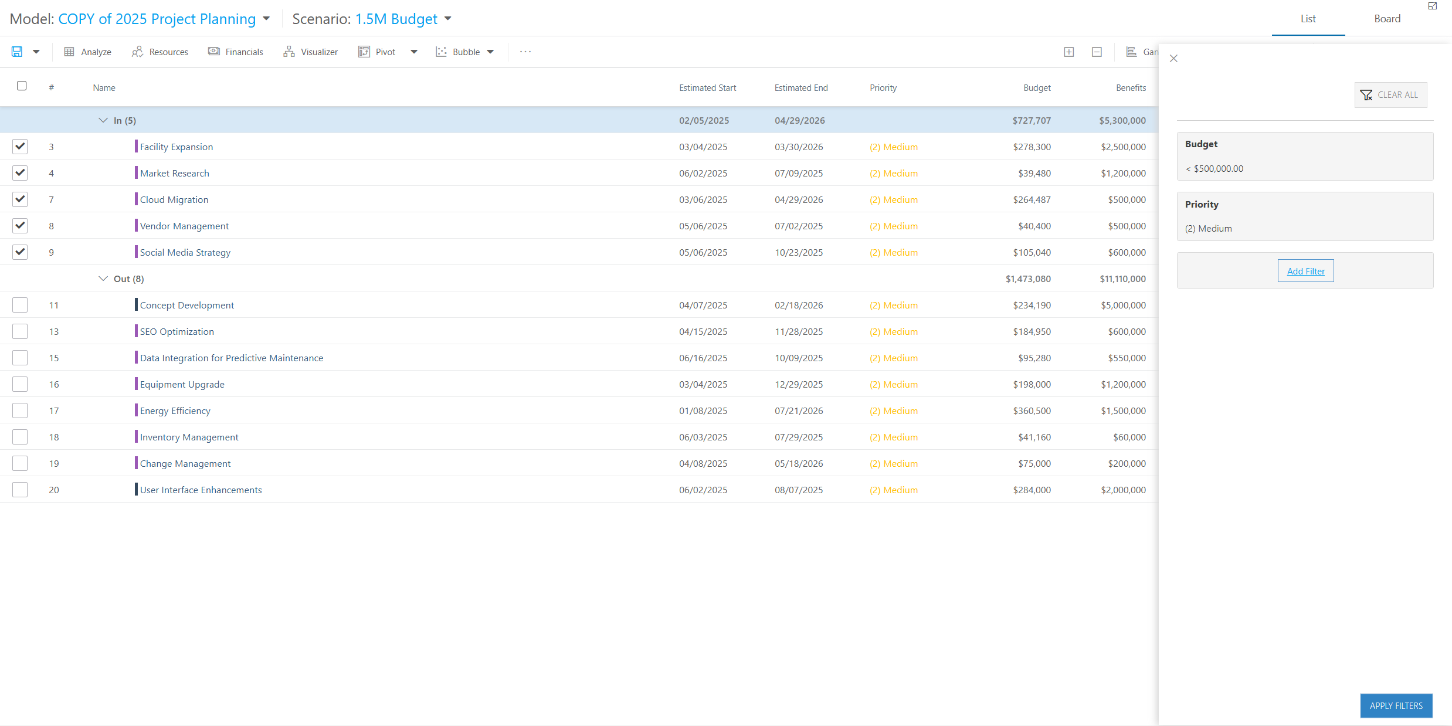
Task: Click the Add Filter link
Action: coord(1305,271)
